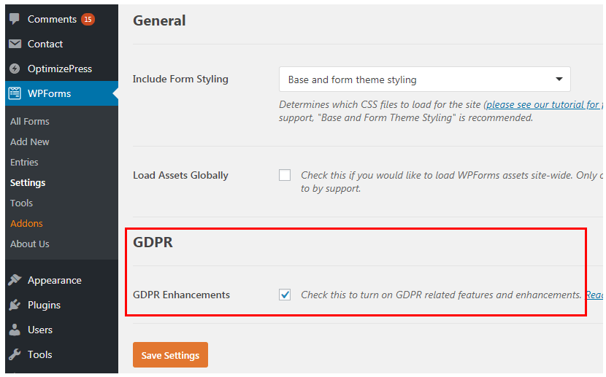Open the main Tools menu at bottom

click(x=40, y=354)
